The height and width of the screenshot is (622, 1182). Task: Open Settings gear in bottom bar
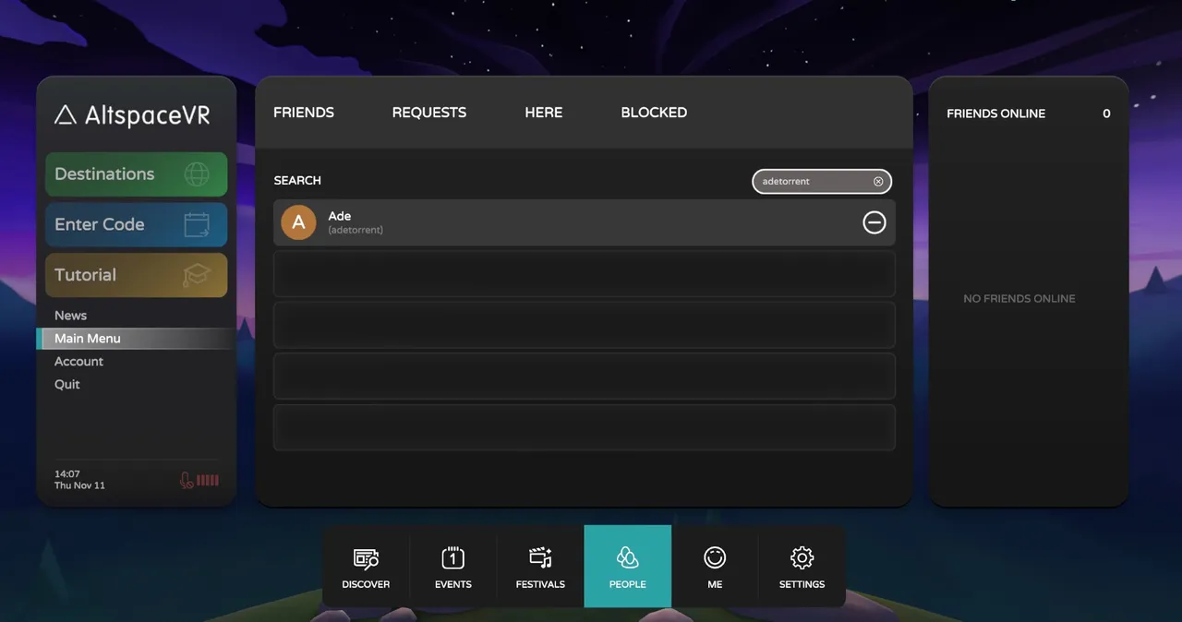[x=802, y=567]
